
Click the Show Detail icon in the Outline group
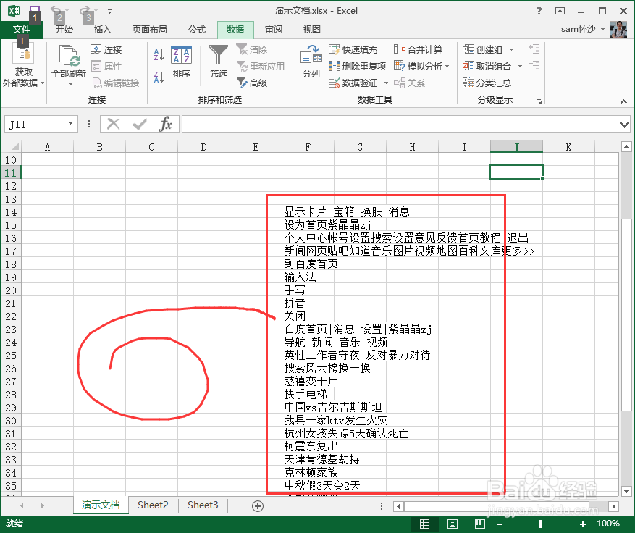534,49
